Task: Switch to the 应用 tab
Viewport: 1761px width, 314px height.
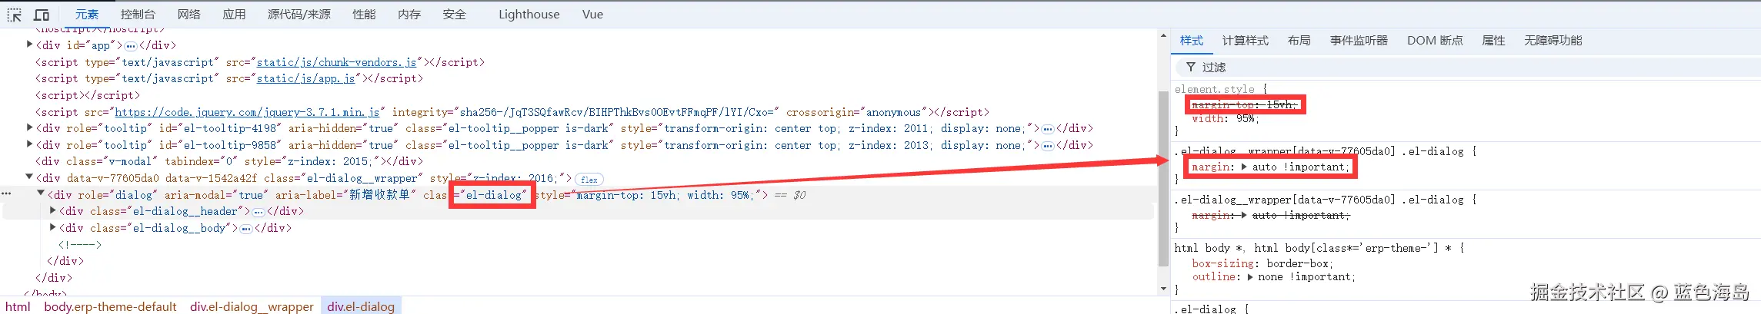Action: click(234, 15)
